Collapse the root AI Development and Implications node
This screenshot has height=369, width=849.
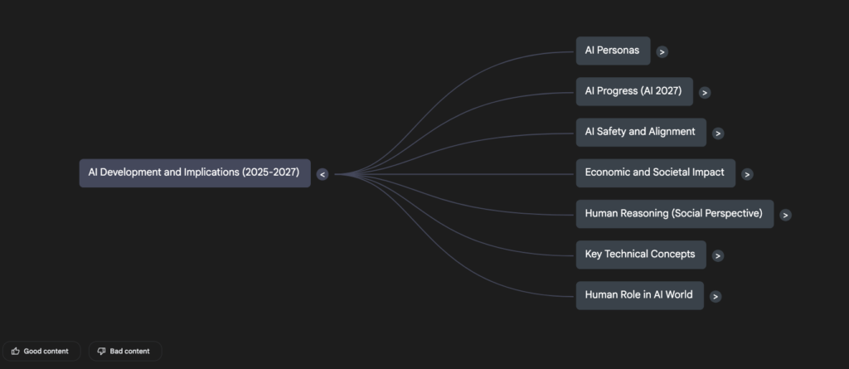(x=323, y=174)
